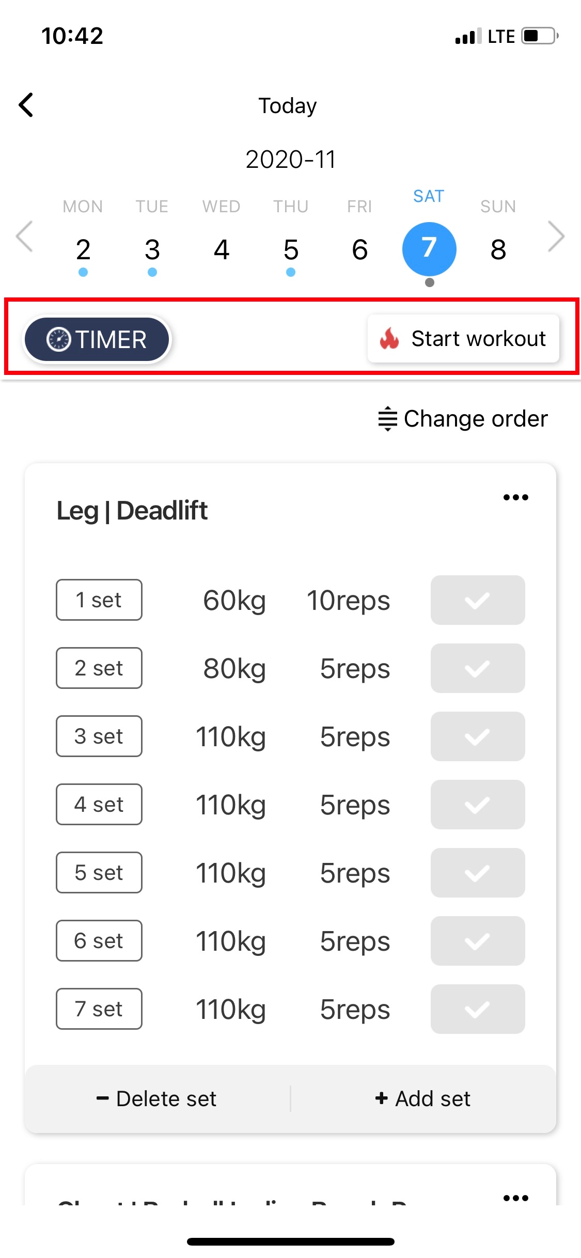This screenshot has height=1258, width=581.
Task: Toggle completion of 7 set checkmark
Action: point(478,1009)
